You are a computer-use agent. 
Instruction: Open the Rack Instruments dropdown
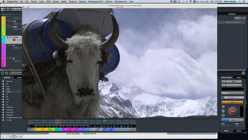click(x=233, y=22)
